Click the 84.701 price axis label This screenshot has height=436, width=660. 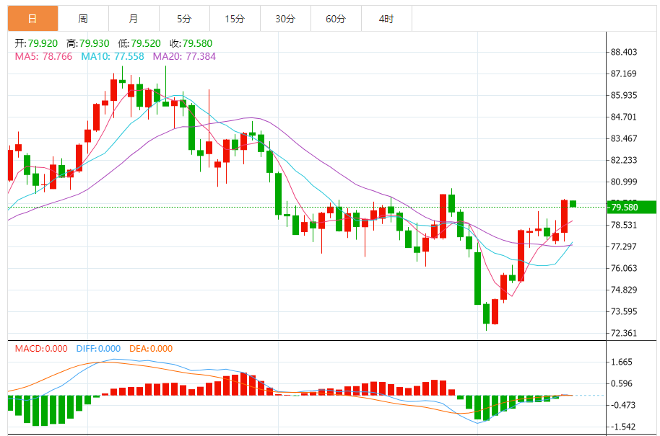coord(624,117)
